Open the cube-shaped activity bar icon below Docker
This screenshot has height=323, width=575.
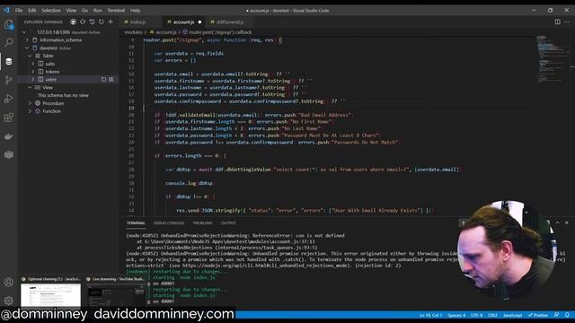(9, 155)
